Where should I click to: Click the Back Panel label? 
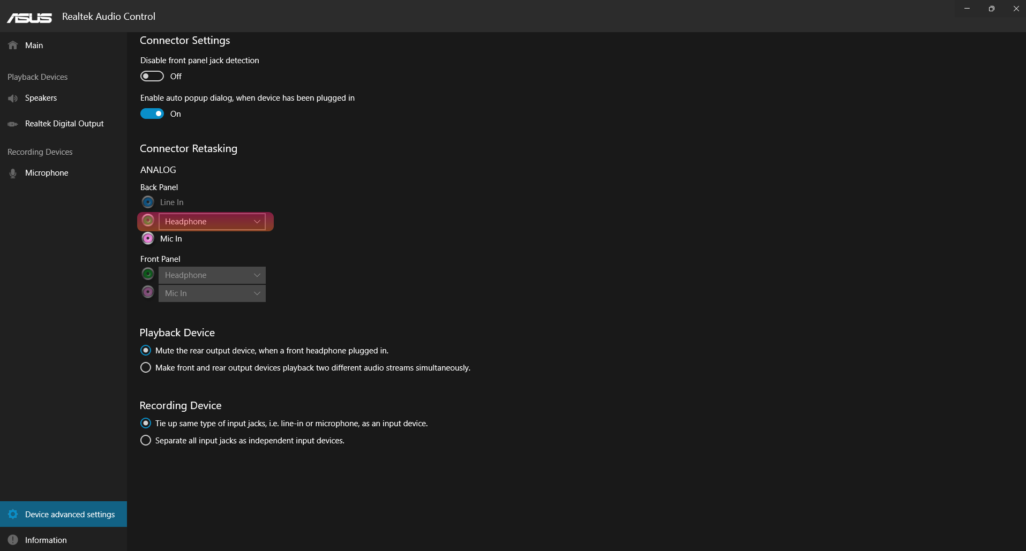[x=159, y=187]
